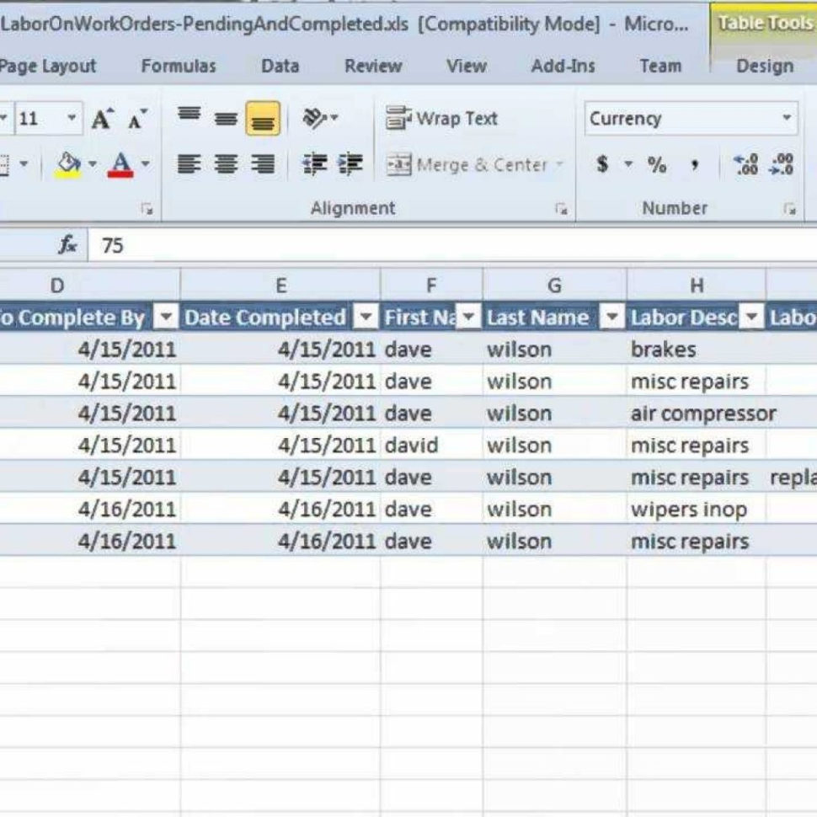Open the Currency number format dropdown
This screenshot has width=817, height=817.
787,118
